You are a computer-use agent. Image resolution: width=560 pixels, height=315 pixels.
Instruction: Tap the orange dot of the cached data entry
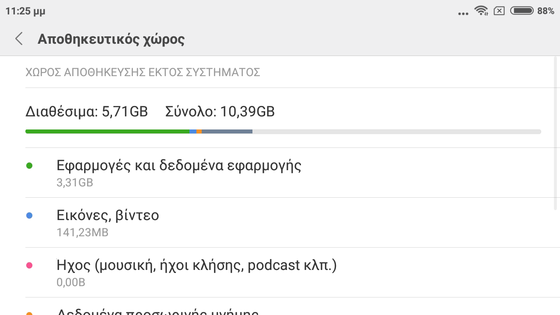click(29, 313)
